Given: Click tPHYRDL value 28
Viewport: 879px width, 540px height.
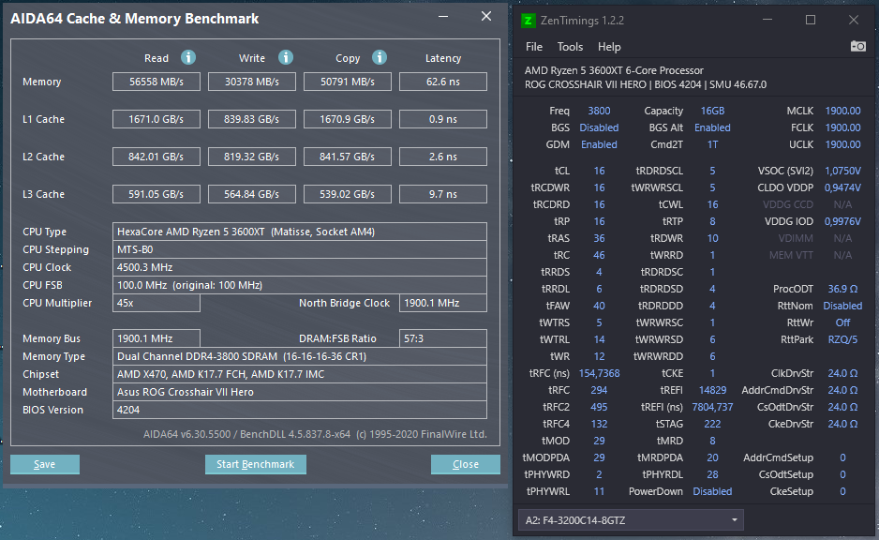Looking at the screenshot, I should 712,475.
